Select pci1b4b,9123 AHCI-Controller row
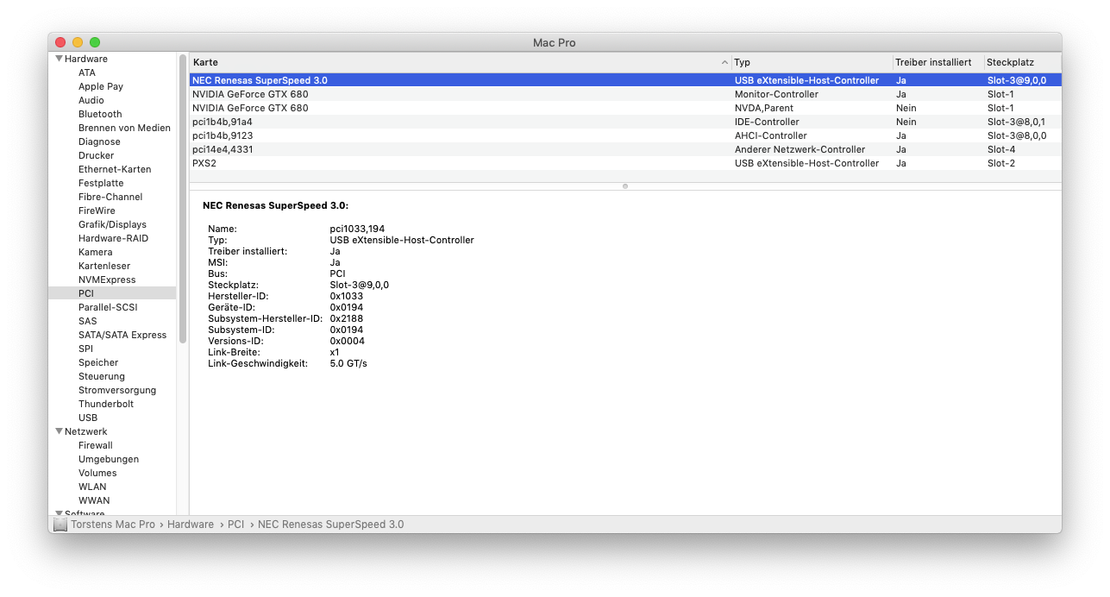 (625, 135)
